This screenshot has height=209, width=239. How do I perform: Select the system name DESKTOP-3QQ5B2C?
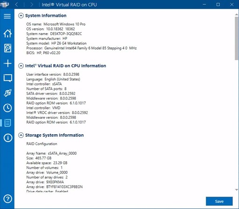tap(66, 34)
